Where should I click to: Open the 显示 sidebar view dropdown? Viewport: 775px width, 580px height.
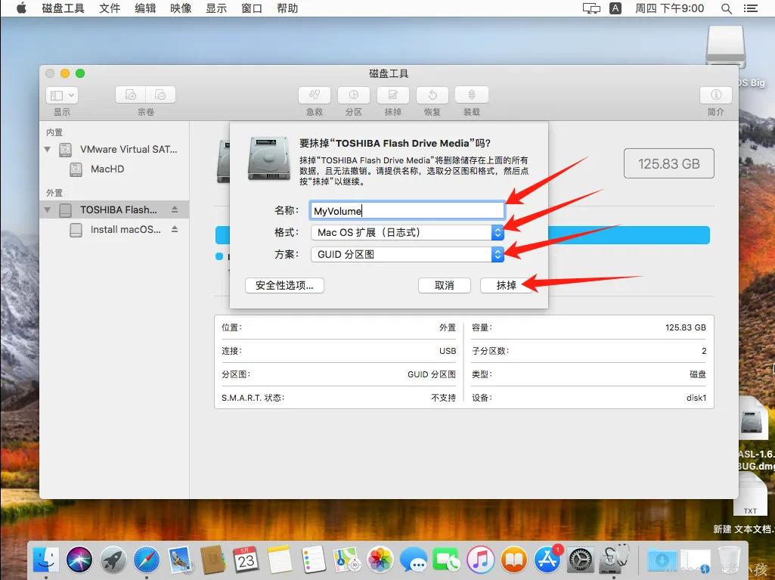(x=62, y=95)
